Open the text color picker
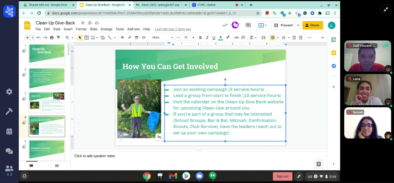The width and height of the screenshot is (394, 183). [220, 38]
